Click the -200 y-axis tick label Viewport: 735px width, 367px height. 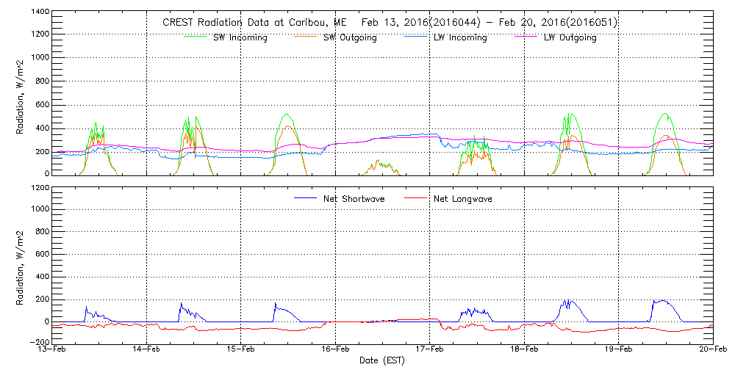pyautogui.click(x=37, y=342)
